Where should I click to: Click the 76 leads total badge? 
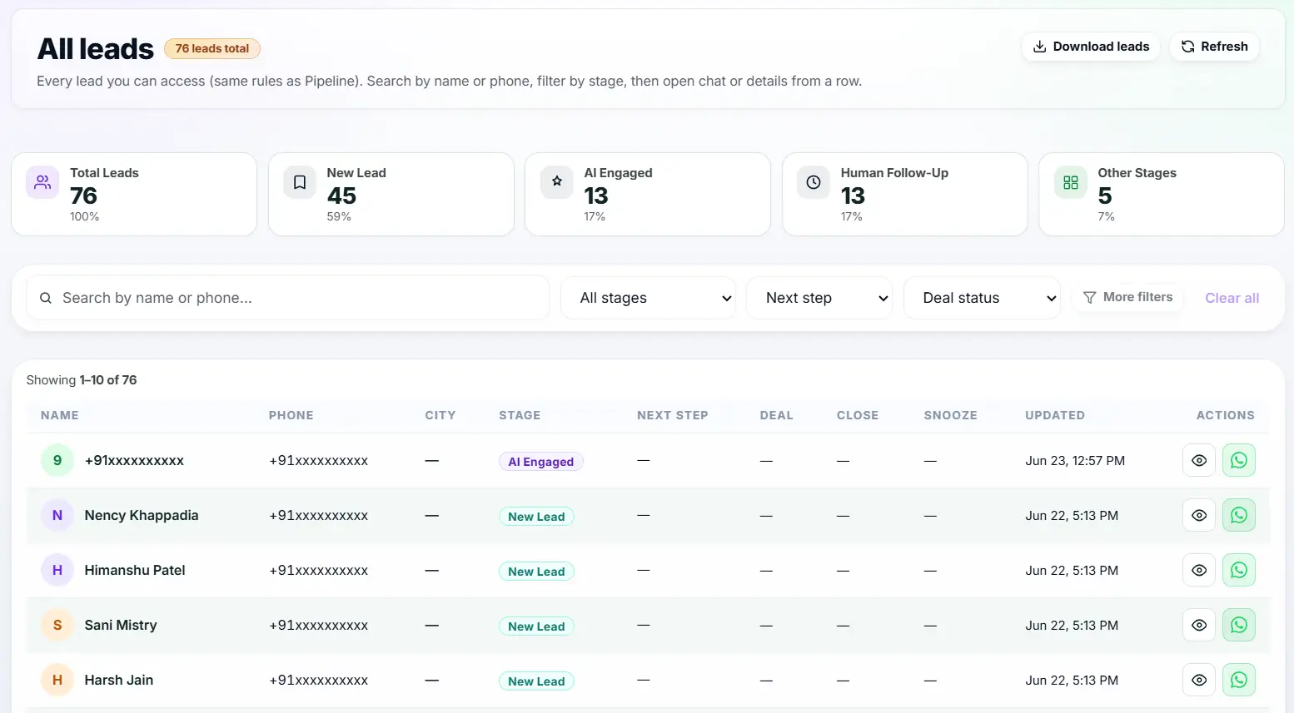point(212,48)
